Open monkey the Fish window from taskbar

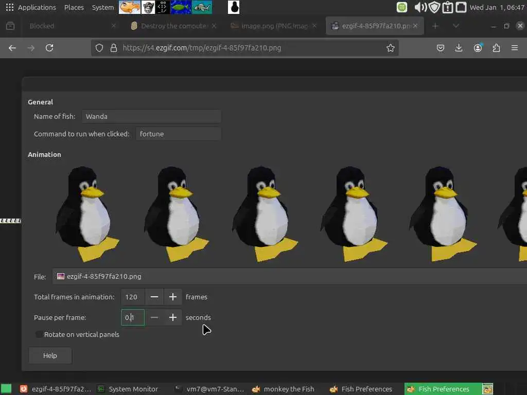pos(284,389)
